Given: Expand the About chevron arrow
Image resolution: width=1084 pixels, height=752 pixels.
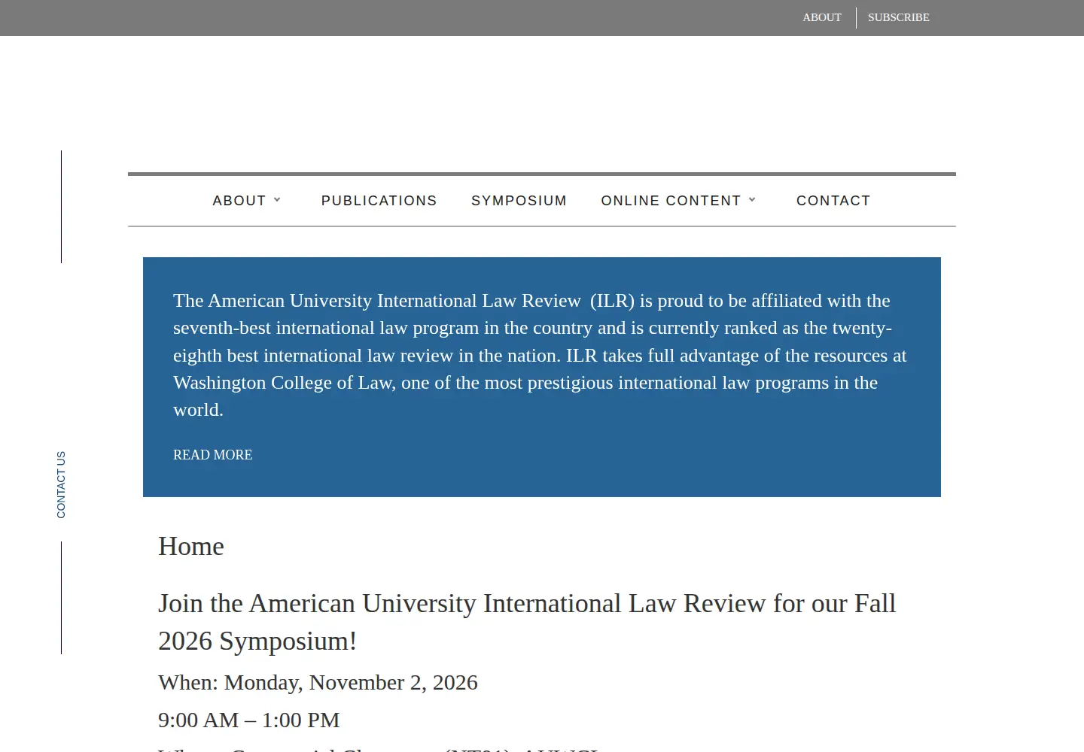Looking at the screenshot, I should 277,200.
